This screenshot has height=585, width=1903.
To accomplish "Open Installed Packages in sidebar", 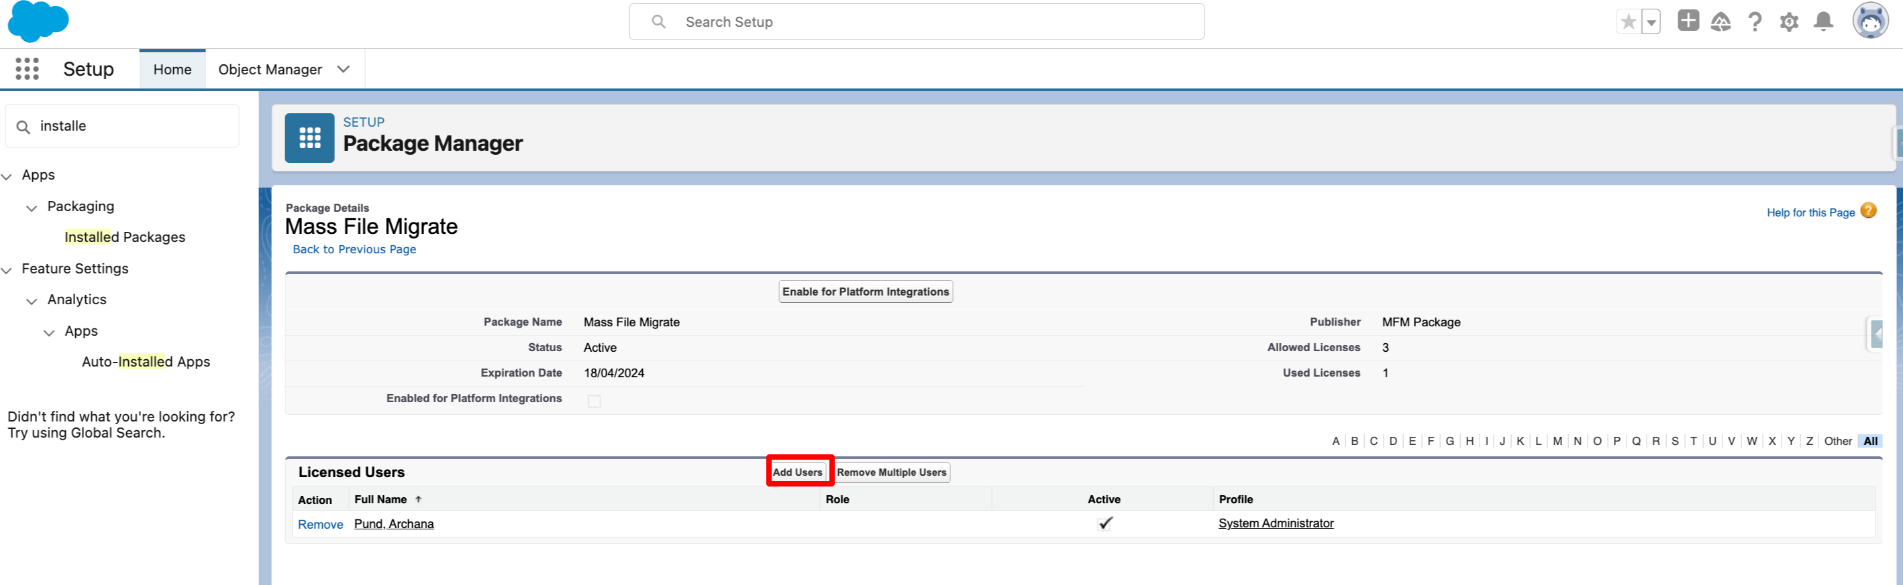I will click(125, 237).
